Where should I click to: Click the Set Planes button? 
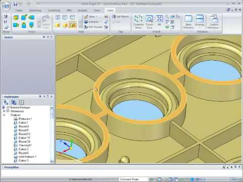[x=121, y=17]
